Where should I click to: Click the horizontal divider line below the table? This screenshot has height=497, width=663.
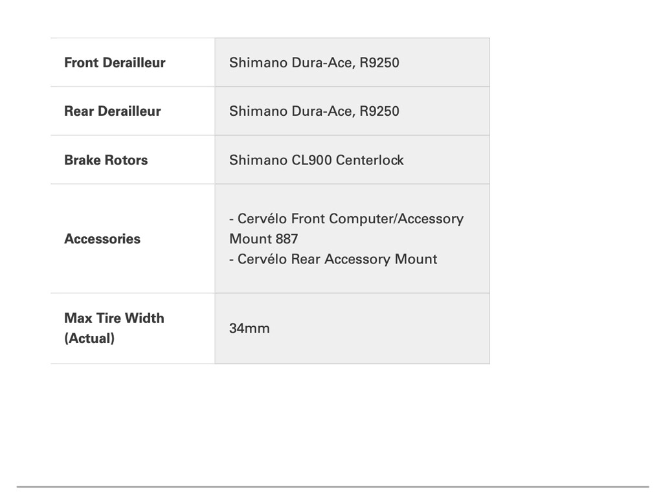pos(333,487)
